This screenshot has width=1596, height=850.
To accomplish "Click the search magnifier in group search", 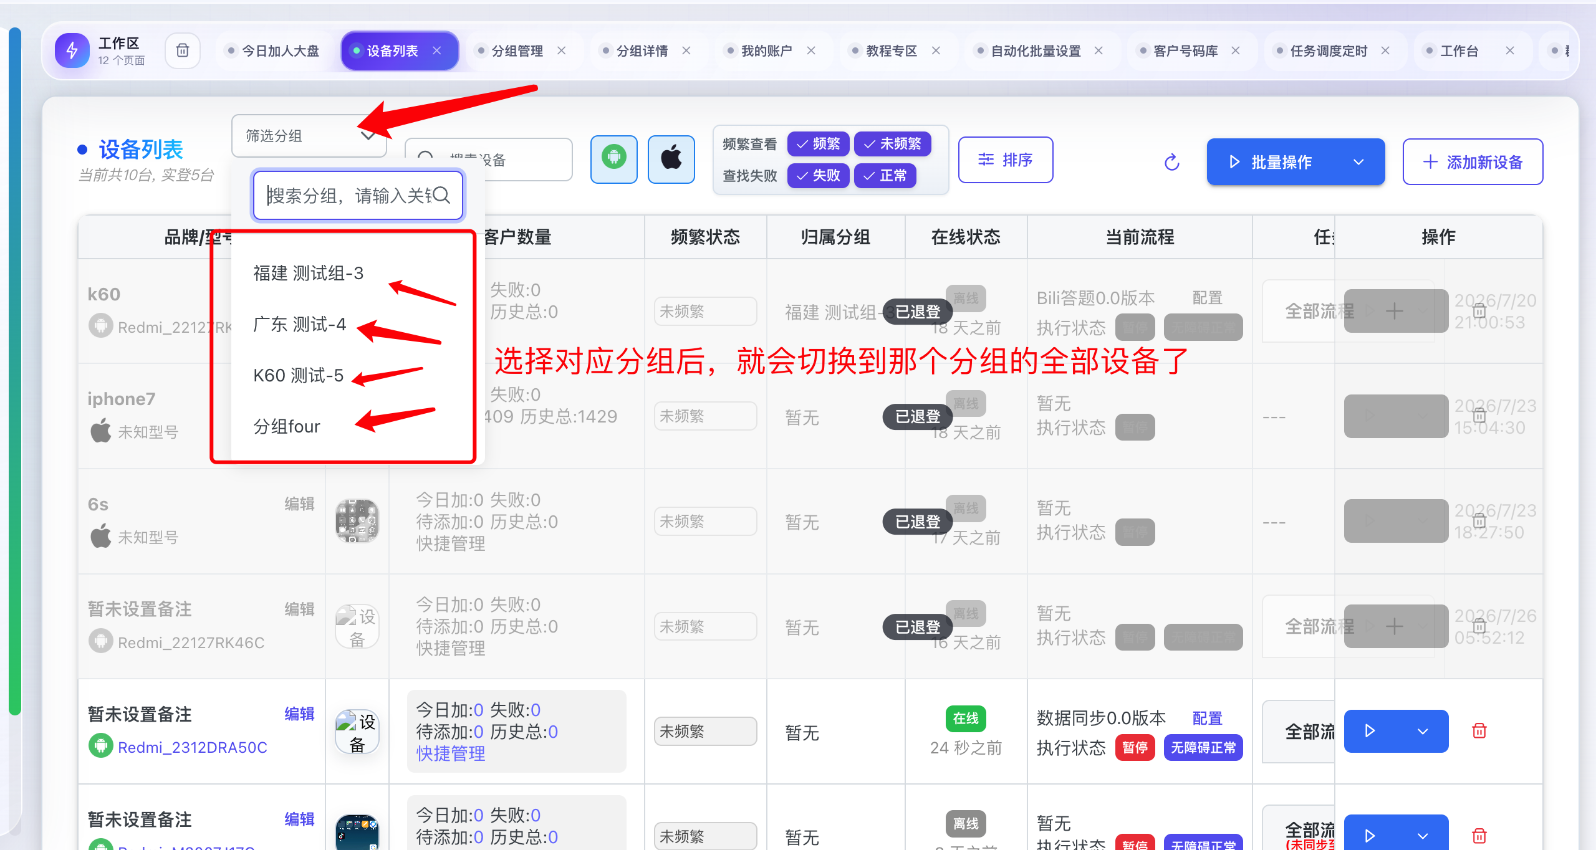I will 441,196.
